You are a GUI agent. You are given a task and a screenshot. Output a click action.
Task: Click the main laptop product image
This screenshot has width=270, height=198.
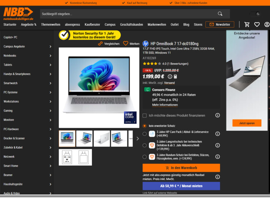click(99, 88)
